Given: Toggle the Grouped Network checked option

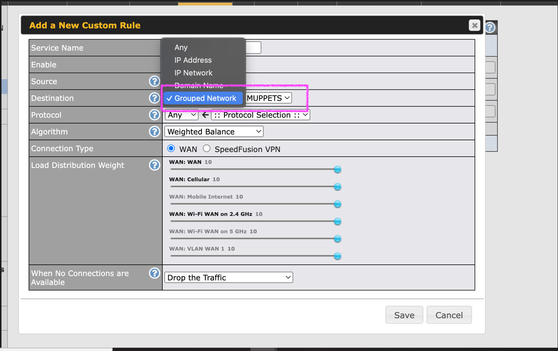Looking at the screenshot, I should [203, 98].
